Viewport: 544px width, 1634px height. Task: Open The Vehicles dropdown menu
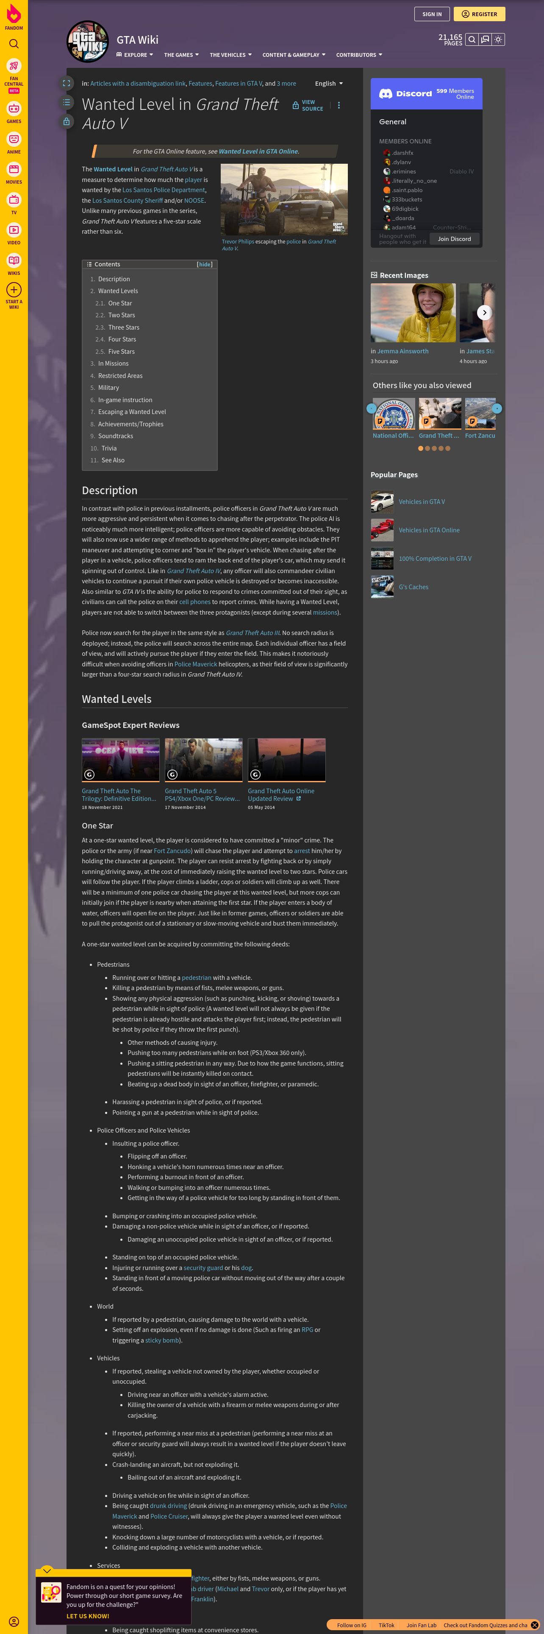pyautogui.click(x=230, y=55)
